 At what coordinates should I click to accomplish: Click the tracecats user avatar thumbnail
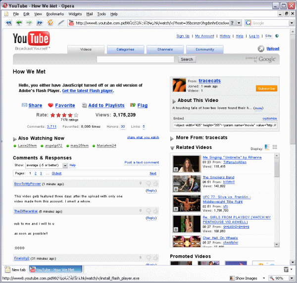(x=179, y=85)
